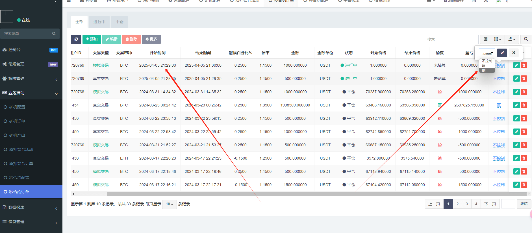Confirm the inline edit with the checkmark

(502, 53)
